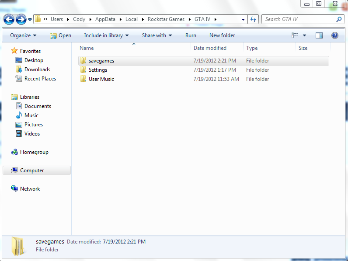348x261 pixels.
Task: Click the folder icon in the address bar
Action: (x=38, y=19)
